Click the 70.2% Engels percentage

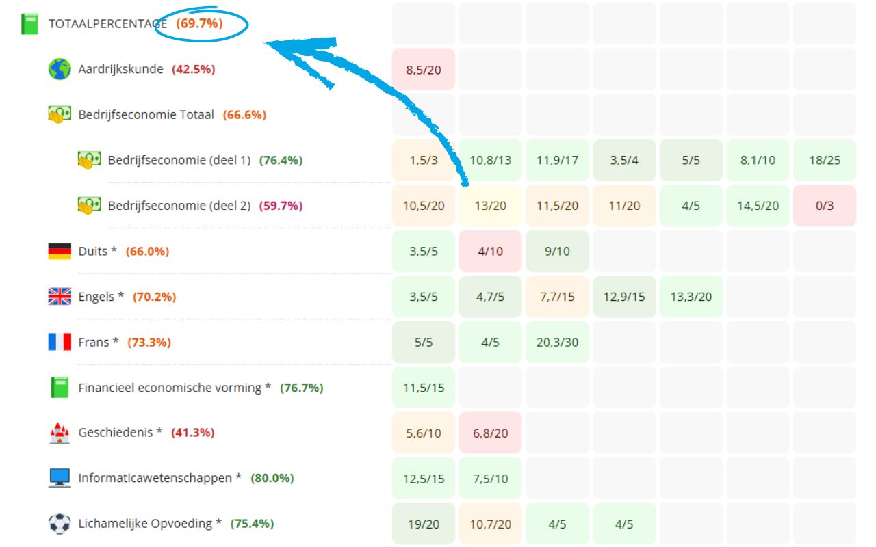pyautogui.click(x=154, y=297)
